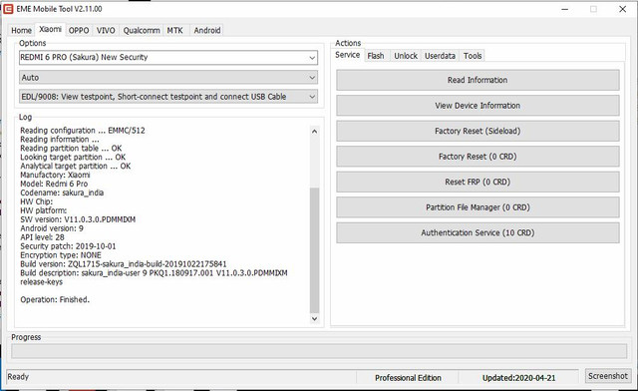Close the EME Mobile Tool window

point(622,9)
